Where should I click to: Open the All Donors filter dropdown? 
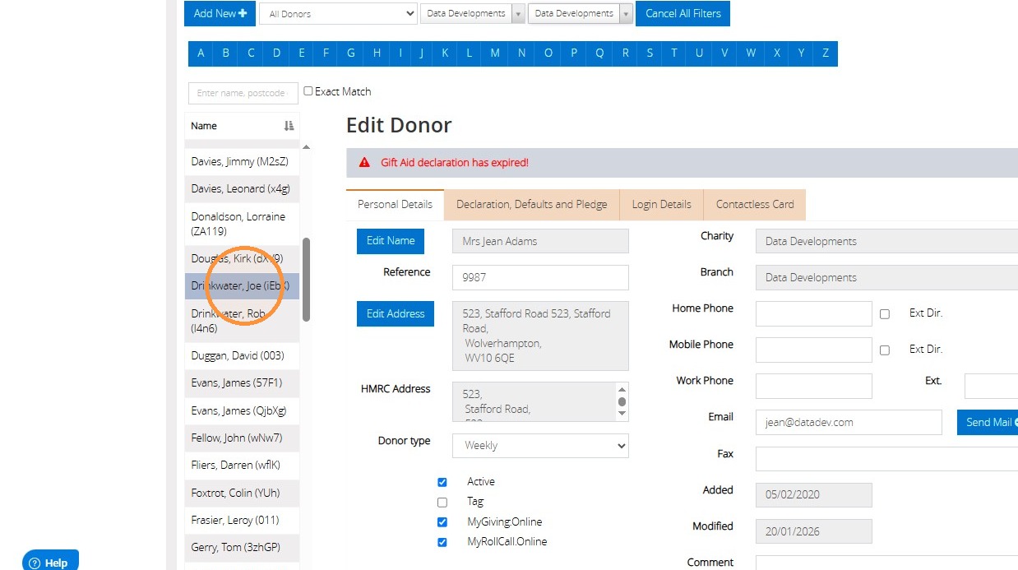[338, 14]
